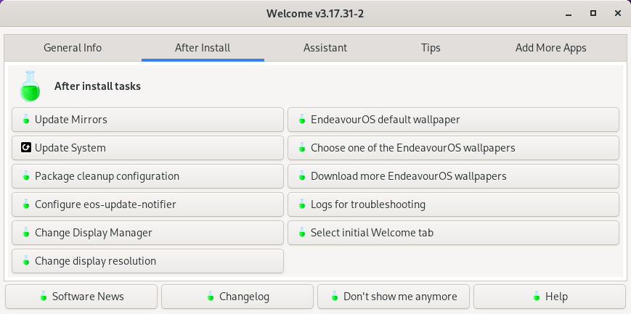Close the Welcome window

coord(618,13)
